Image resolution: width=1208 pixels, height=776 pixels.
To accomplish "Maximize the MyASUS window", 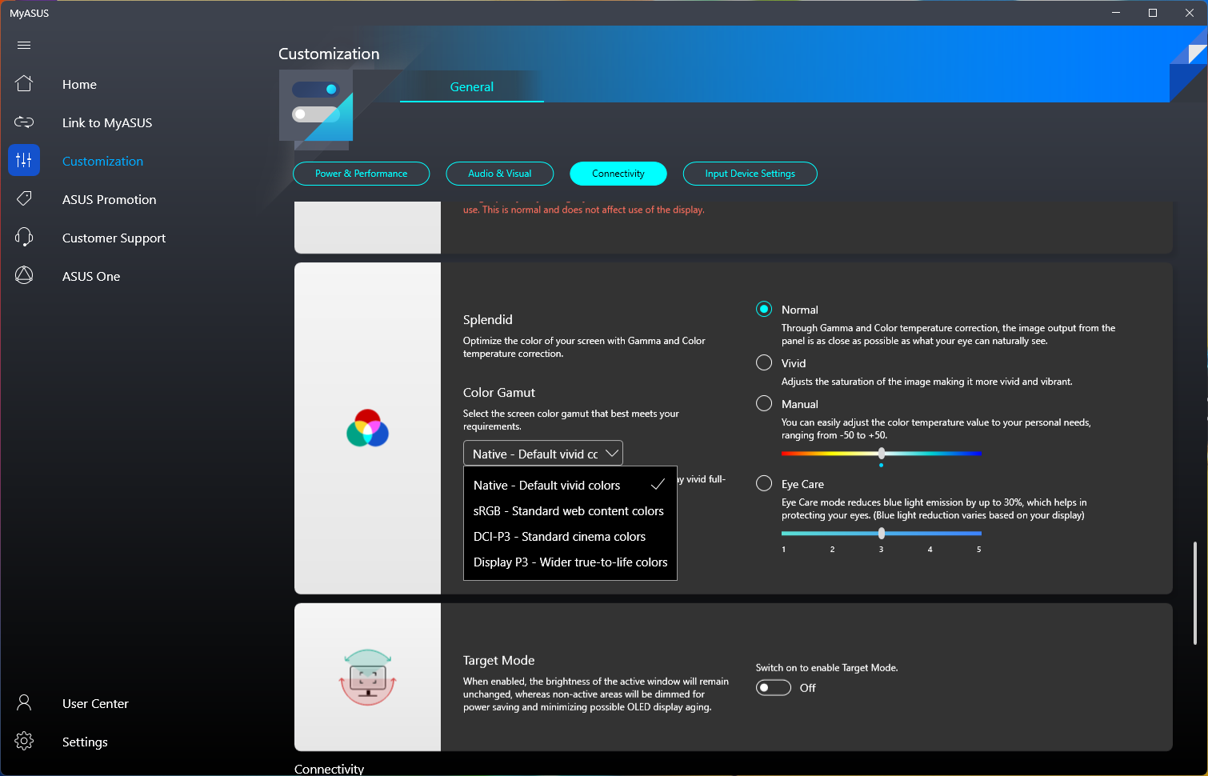I will point(1153,13).
